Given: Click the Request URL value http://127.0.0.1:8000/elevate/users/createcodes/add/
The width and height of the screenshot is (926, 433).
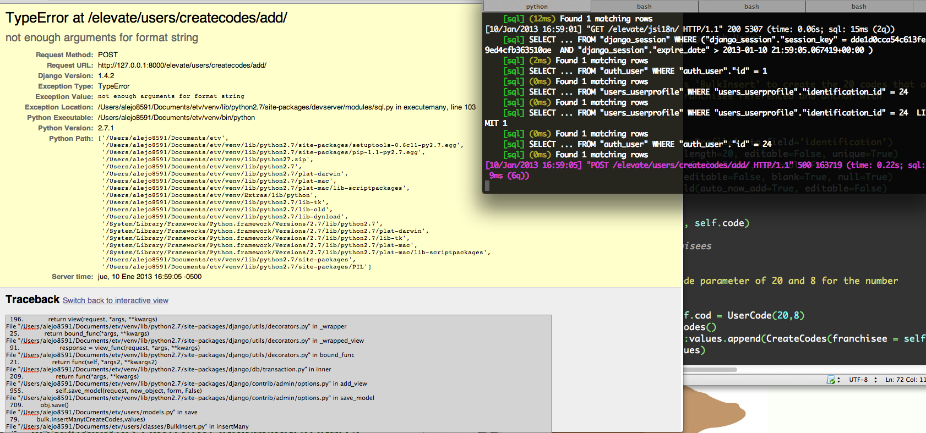Looking at the screenshot, I should pyautogui.click(x=182, y=65).
